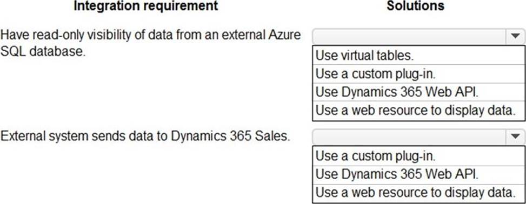Click the empty combo box for external system requirement
Image resolution: width=526 pixels, height=204 pixels.
pos(409,137)
